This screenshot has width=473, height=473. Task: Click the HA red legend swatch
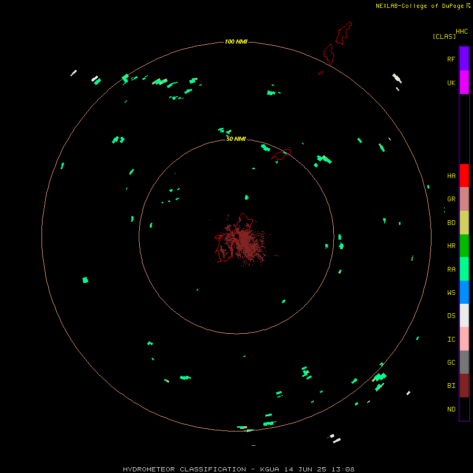click(x=464, y=176)
